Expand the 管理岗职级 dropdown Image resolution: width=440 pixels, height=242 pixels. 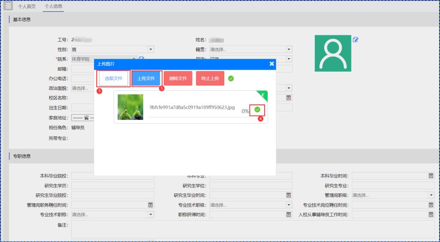point(431,195)
